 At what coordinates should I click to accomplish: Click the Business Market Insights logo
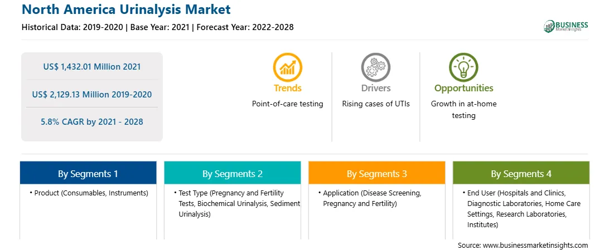(566, 26)
